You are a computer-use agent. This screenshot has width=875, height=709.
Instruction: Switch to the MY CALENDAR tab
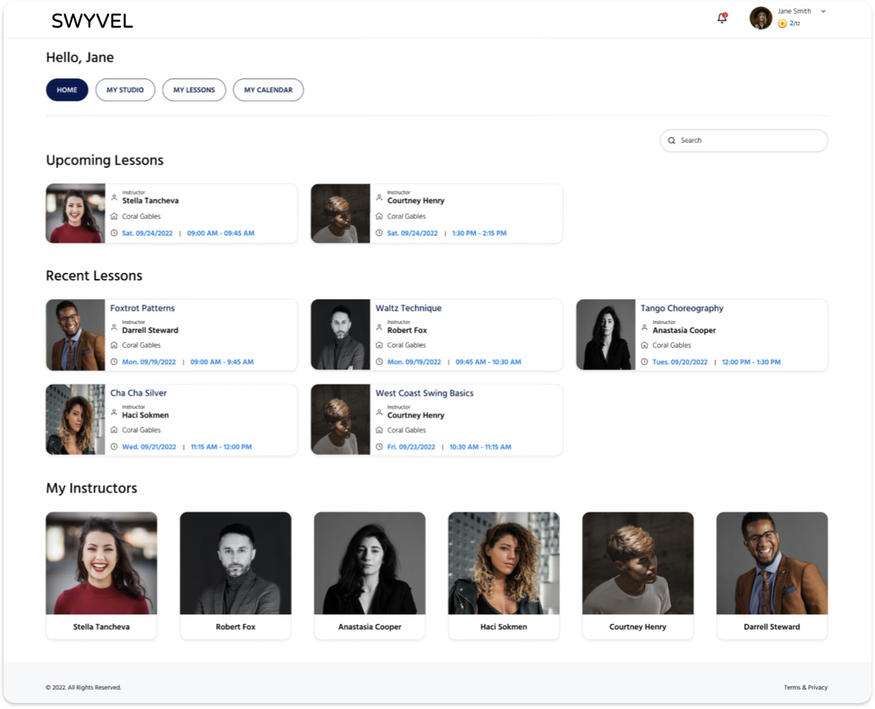tap(268, 90)
